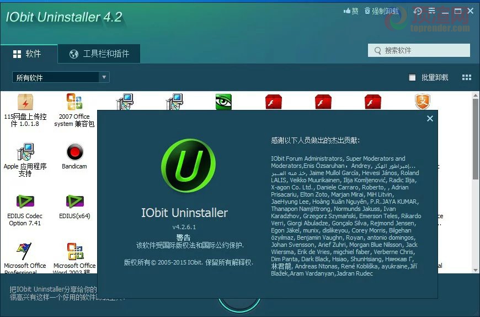
Task: Focus the 搜索软件 search field
Action: point(419,50)
